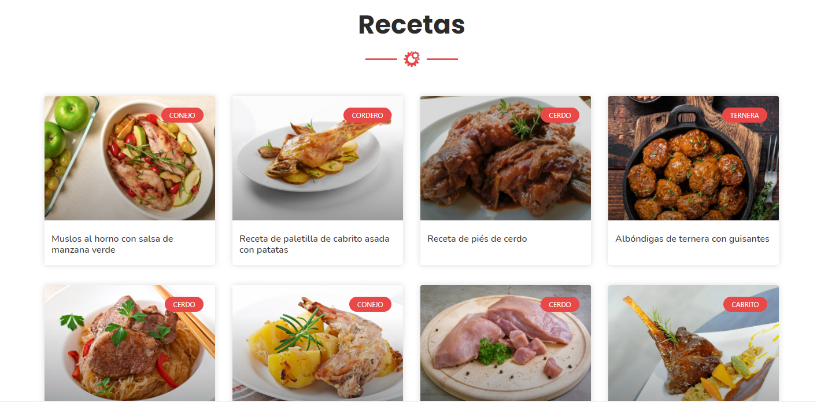Click the rabbit thighs with green apple photo
817x402 pixels.
(130, 158)
